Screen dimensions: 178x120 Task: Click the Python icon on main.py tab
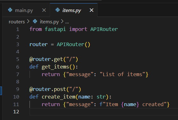10,10
